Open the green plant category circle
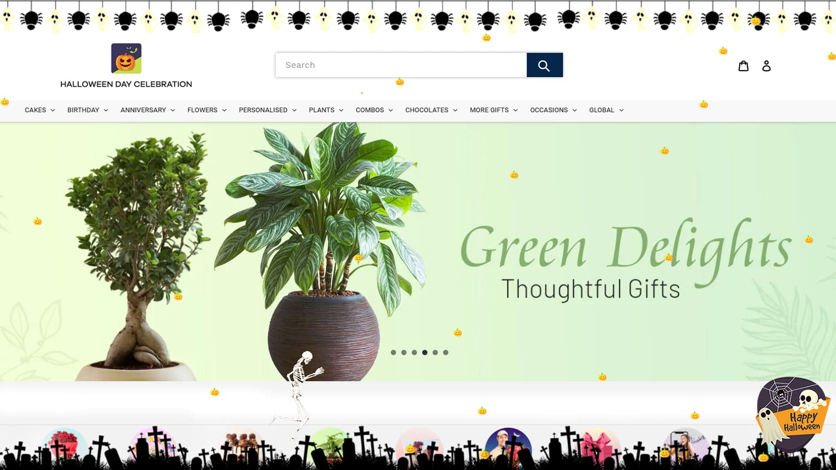 pyautogui.click(x=330, y=444)
